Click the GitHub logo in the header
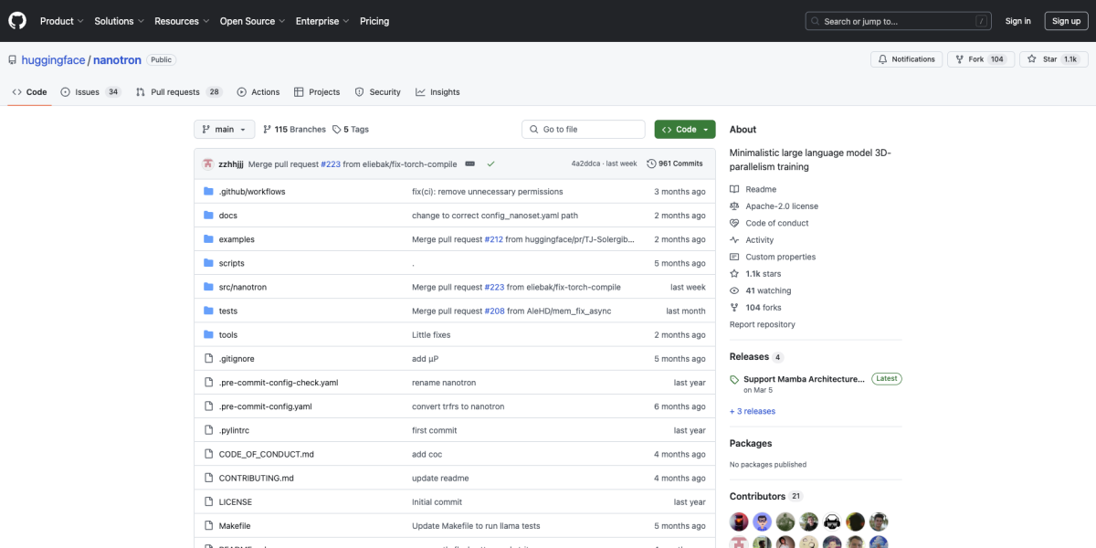Screen dimensions: 1096x548 (18, 21)
